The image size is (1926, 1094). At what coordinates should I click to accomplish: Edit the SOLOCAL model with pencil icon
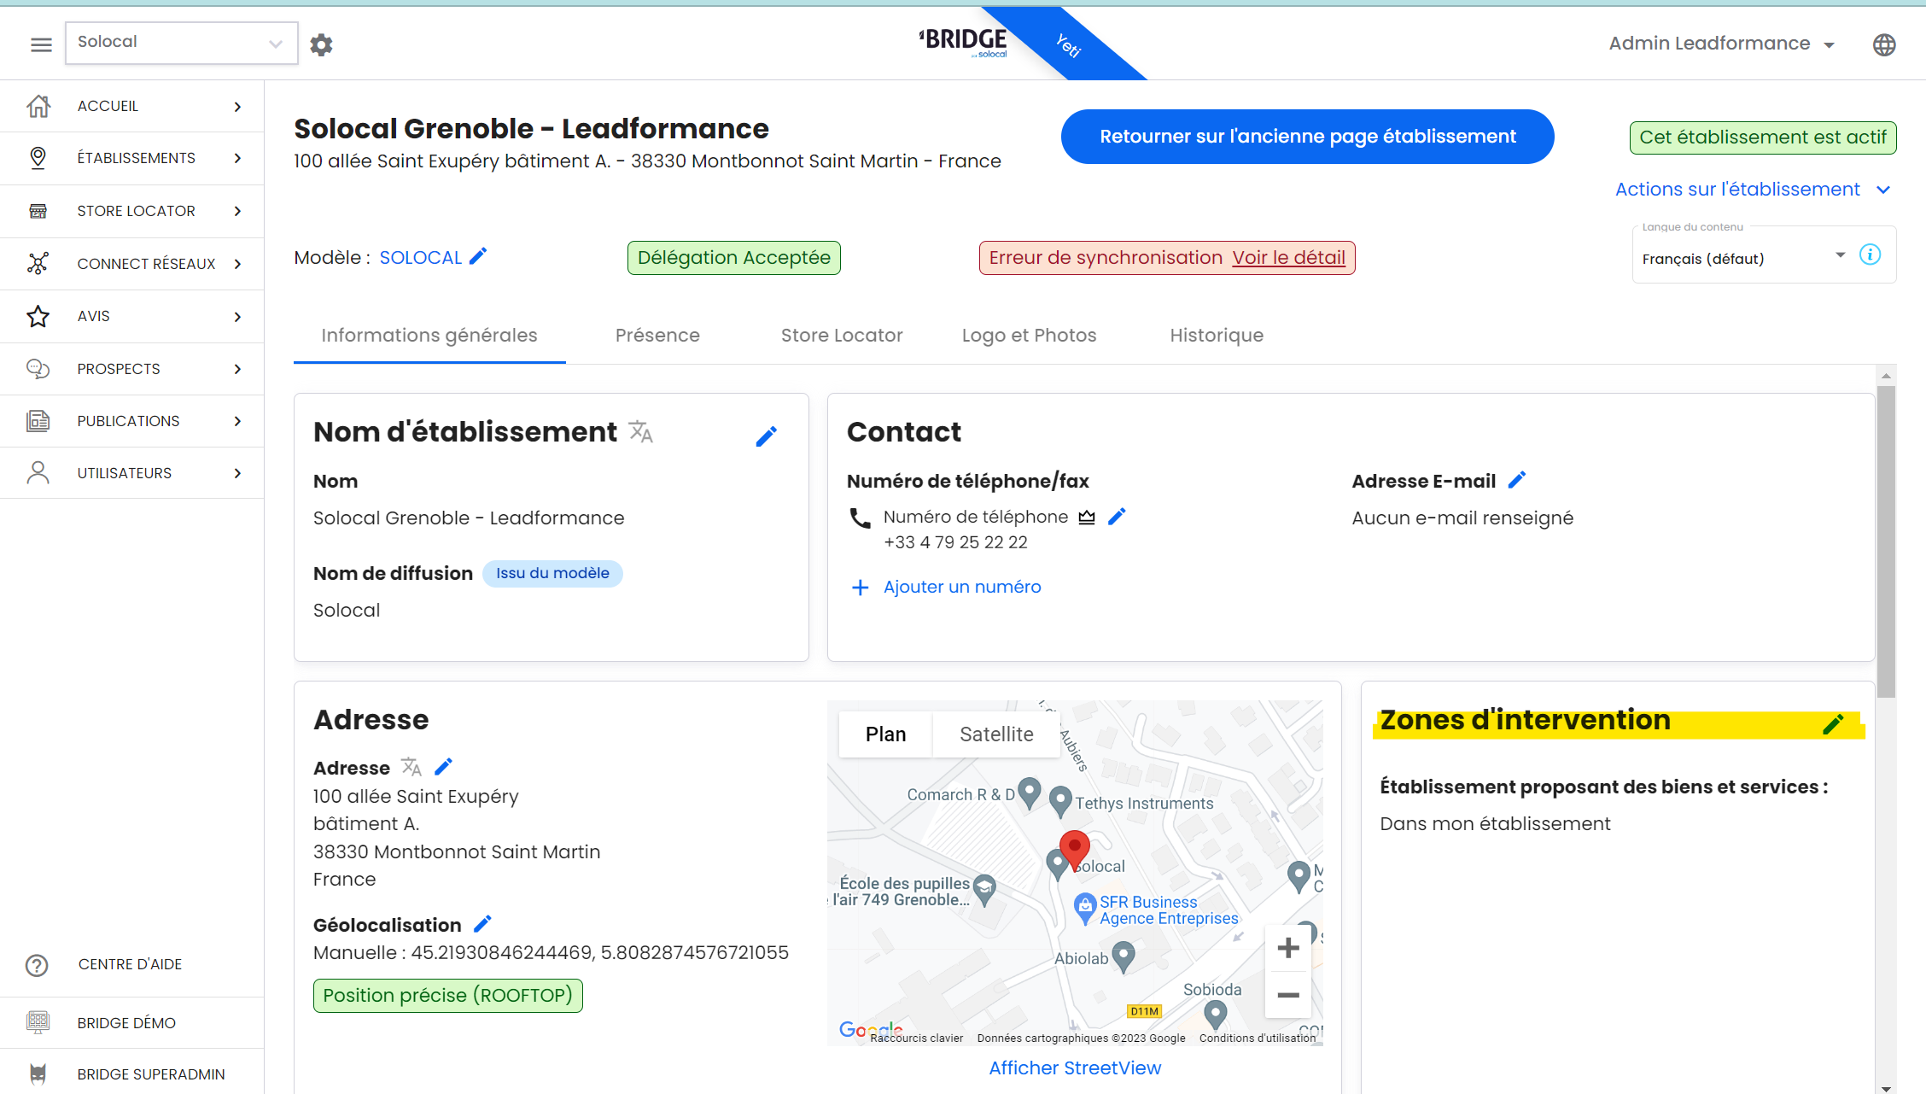pyautogui.click(x=478, y=256)
